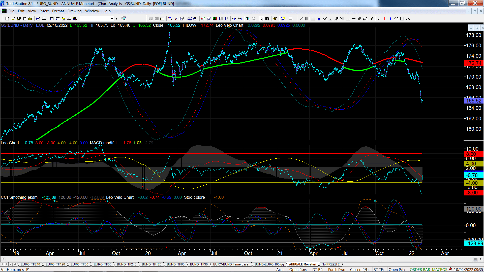The height and width of the screenshot is (272, 484).
Task: Select the double-headed arrow drawing tool
Action: pos(354,19)
